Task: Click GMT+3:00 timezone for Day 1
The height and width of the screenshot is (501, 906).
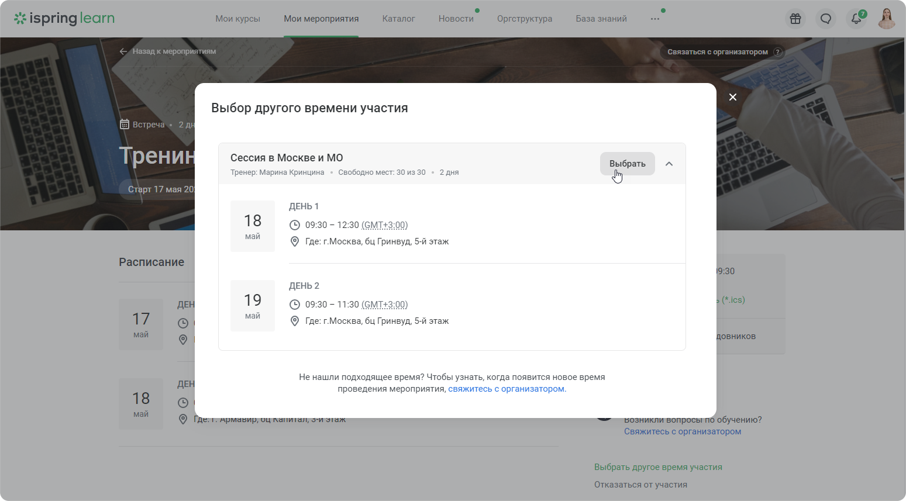Action: (385, 225)
